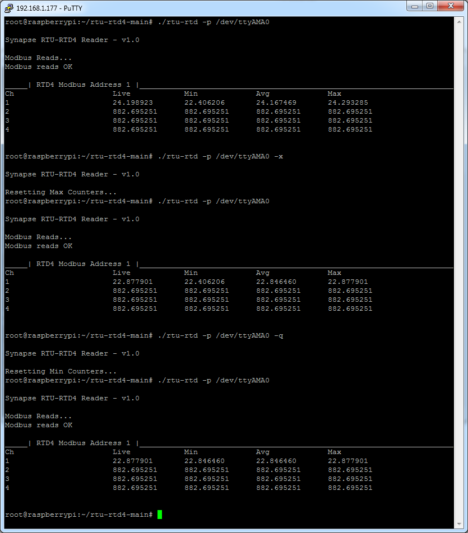The width and height of the screenshot is (468, 533).
Task: Click the green terminal cursor block
Action: (159, 515)
